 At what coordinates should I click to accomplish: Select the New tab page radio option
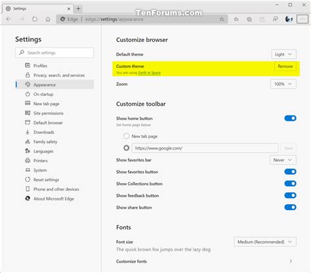pyautogui.click(x=127, y=136)
